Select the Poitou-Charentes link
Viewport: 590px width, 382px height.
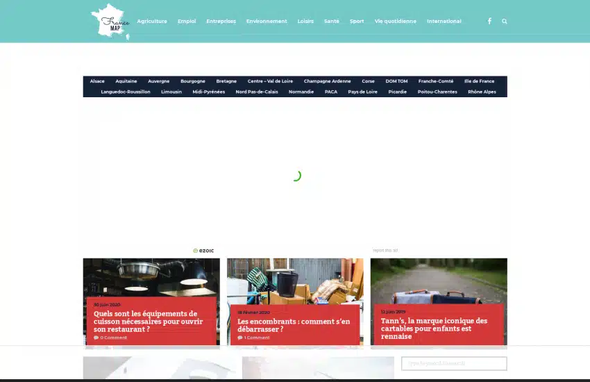[x=437, y=92]
